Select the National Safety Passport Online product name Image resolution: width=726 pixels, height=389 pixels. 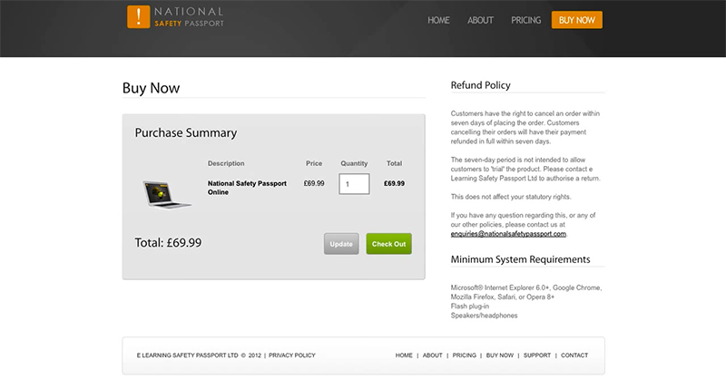coord(246,188)
